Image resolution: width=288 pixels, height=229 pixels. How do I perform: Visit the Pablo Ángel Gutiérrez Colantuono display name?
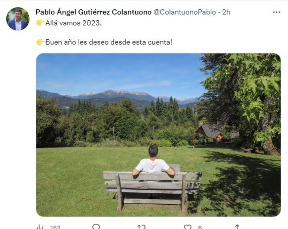(x=94, y=12)
